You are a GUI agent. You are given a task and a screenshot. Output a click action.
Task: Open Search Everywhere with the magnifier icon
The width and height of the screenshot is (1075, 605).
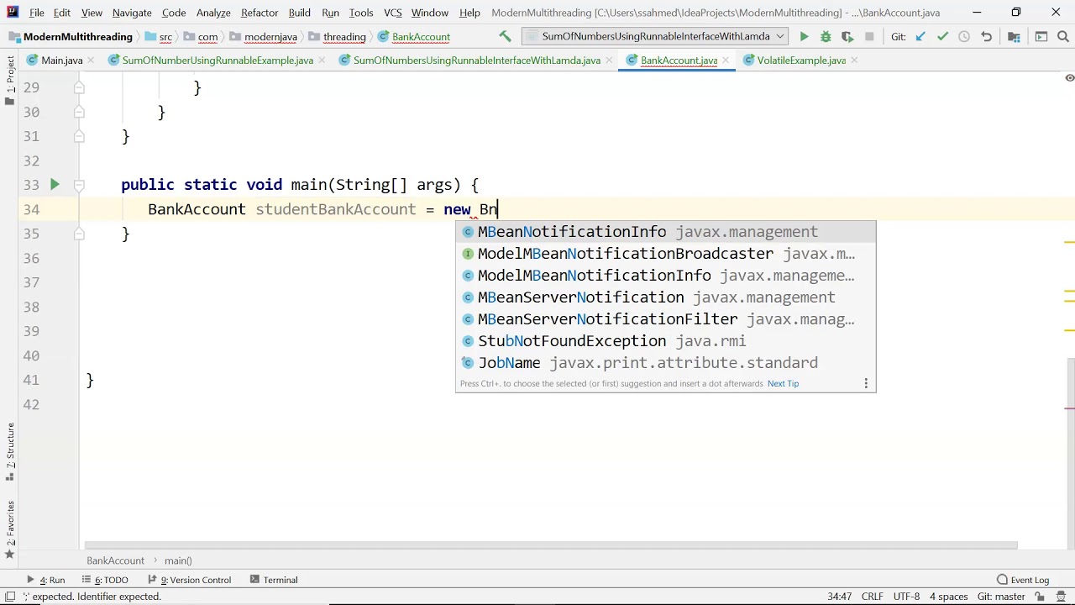coord(1063,37)
